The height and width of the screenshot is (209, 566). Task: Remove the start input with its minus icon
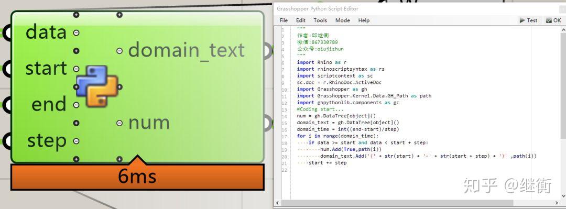(x=76, y=69)
